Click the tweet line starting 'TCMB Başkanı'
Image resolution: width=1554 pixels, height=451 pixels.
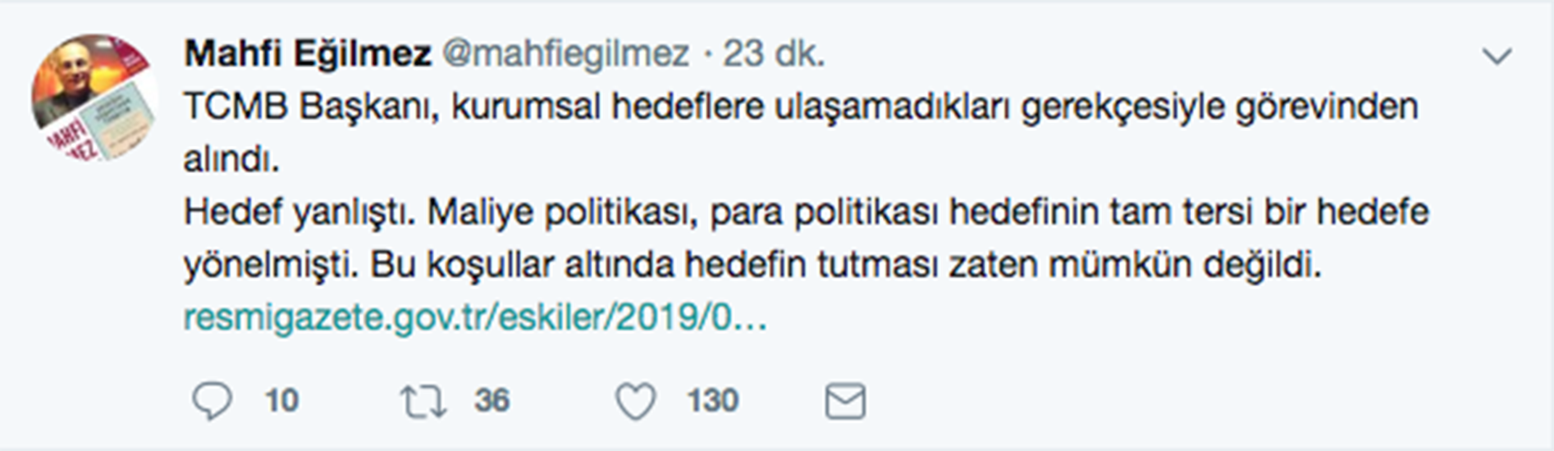800,107
